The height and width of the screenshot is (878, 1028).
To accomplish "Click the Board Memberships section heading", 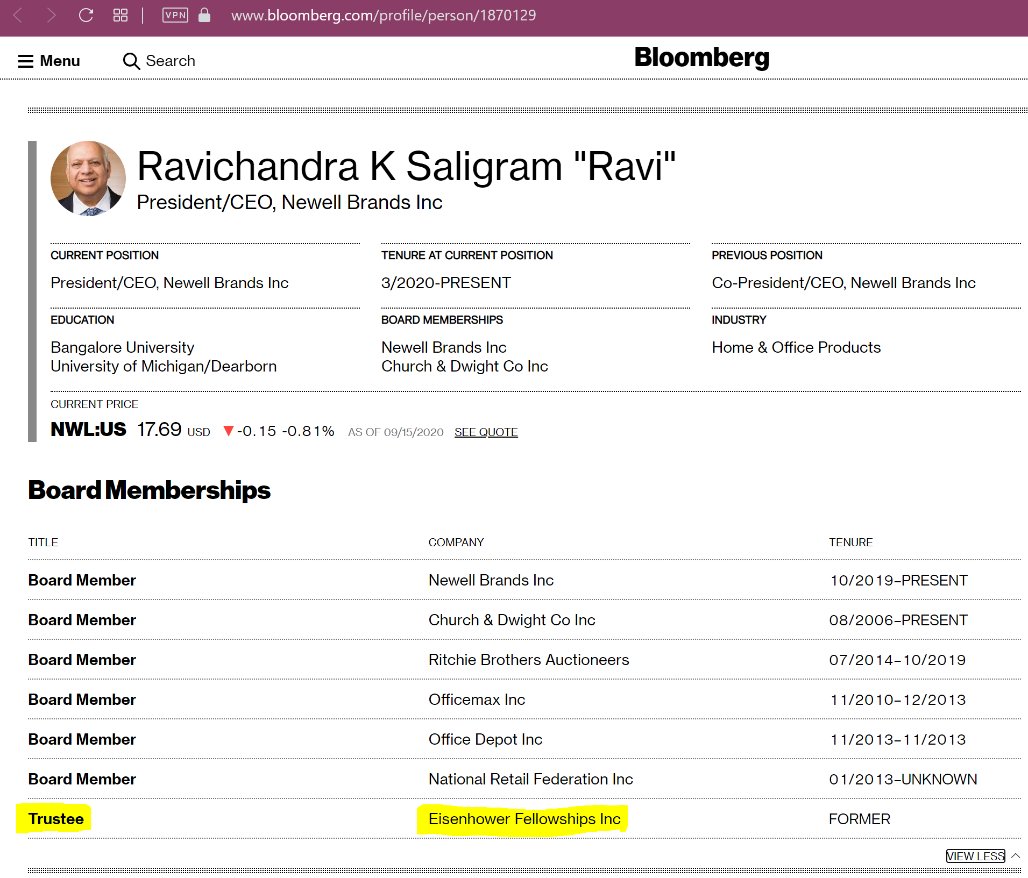I will 150,490.
